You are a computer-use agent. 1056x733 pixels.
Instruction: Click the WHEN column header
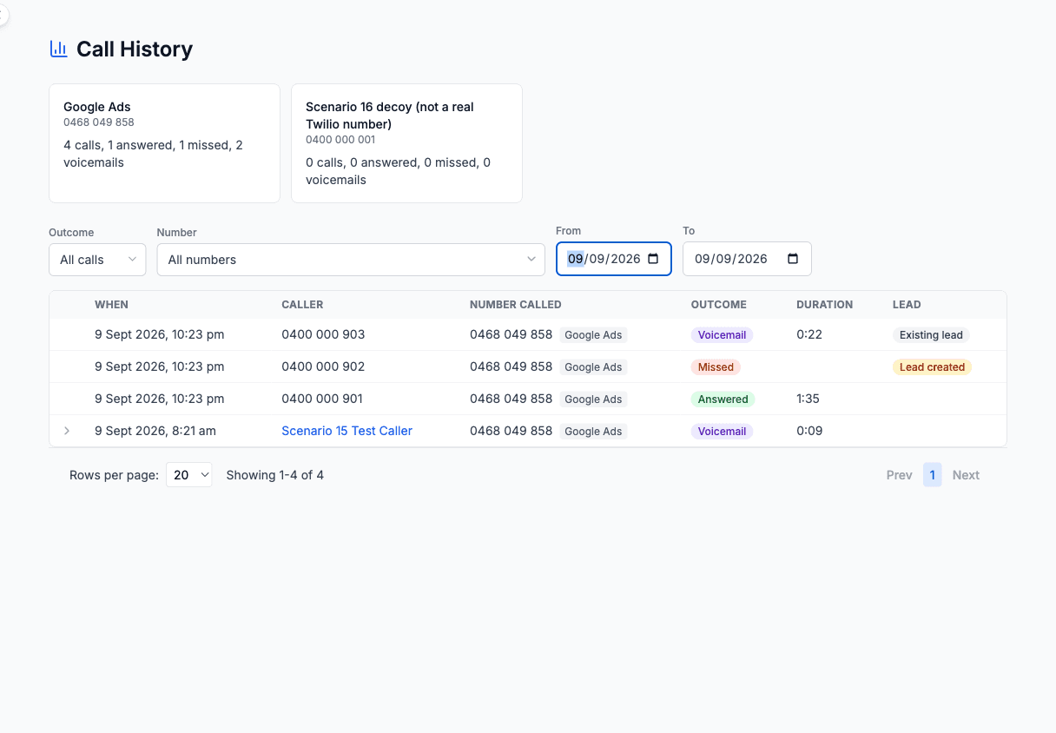[111, 305]
